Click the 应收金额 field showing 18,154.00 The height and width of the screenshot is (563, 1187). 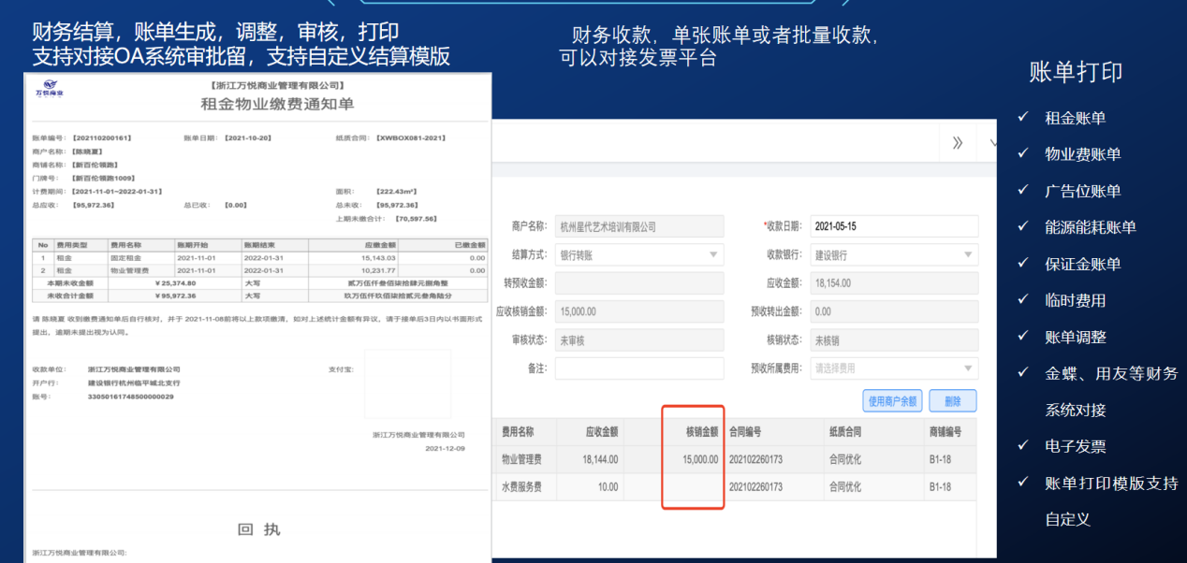click(x=894, y=283)
